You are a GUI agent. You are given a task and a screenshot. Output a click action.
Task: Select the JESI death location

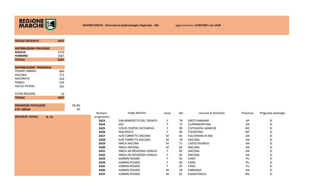coord(121,124)
